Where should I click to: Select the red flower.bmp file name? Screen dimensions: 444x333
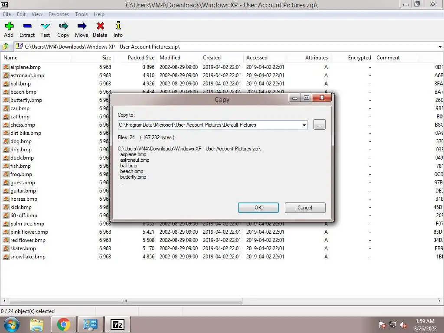[x=28, y=240]
